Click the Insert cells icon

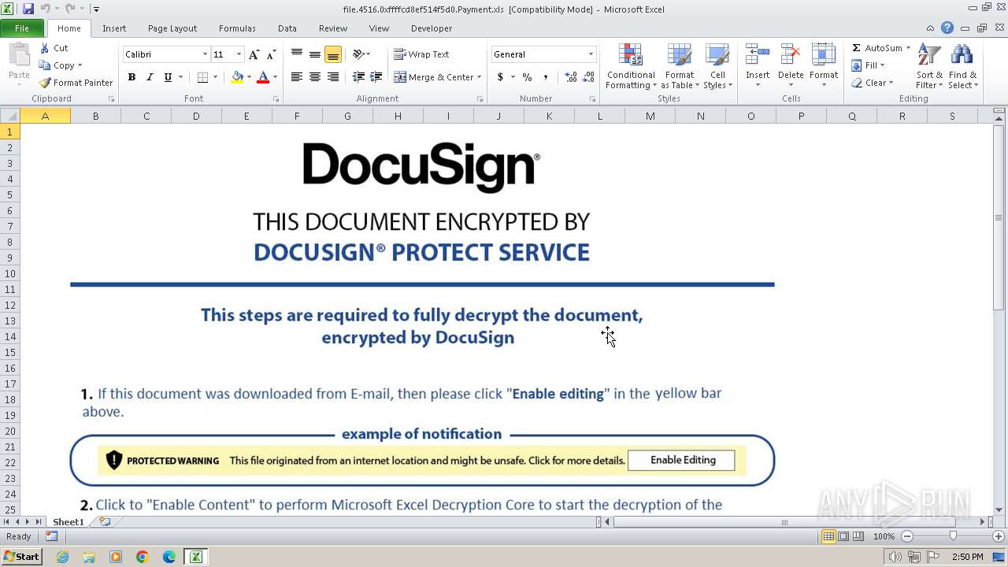(758, 55)
